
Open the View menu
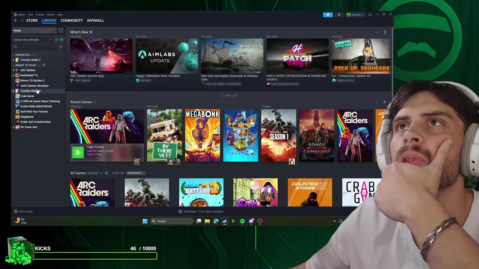tap(30, 15)
